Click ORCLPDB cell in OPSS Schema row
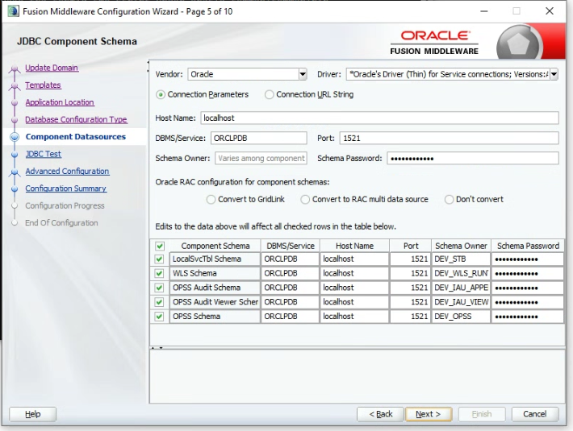This screenshot has height=431, width=573. point(291,317)
